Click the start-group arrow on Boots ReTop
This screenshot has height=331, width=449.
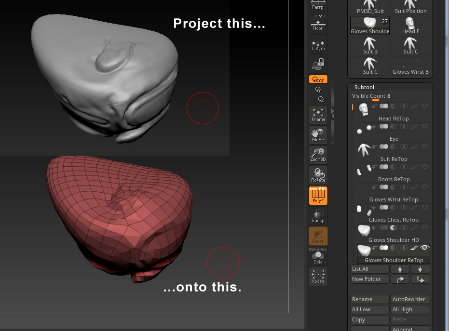tap(374, 167)
